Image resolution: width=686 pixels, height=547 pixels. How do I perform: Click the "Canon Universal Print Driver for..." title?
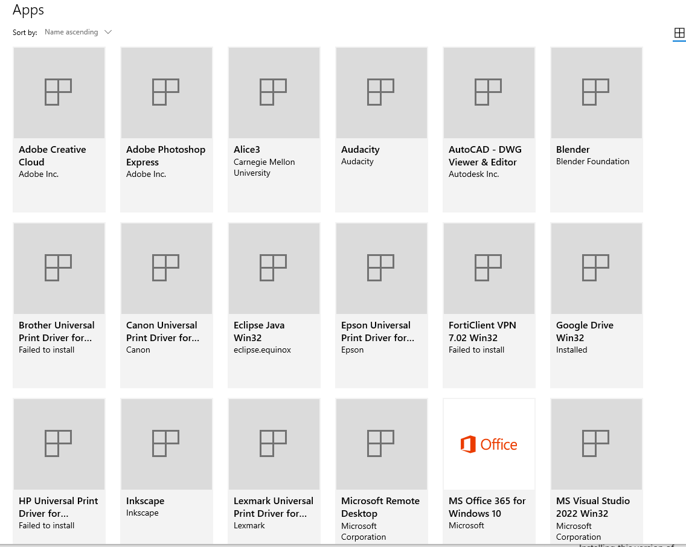coord(163,331)
